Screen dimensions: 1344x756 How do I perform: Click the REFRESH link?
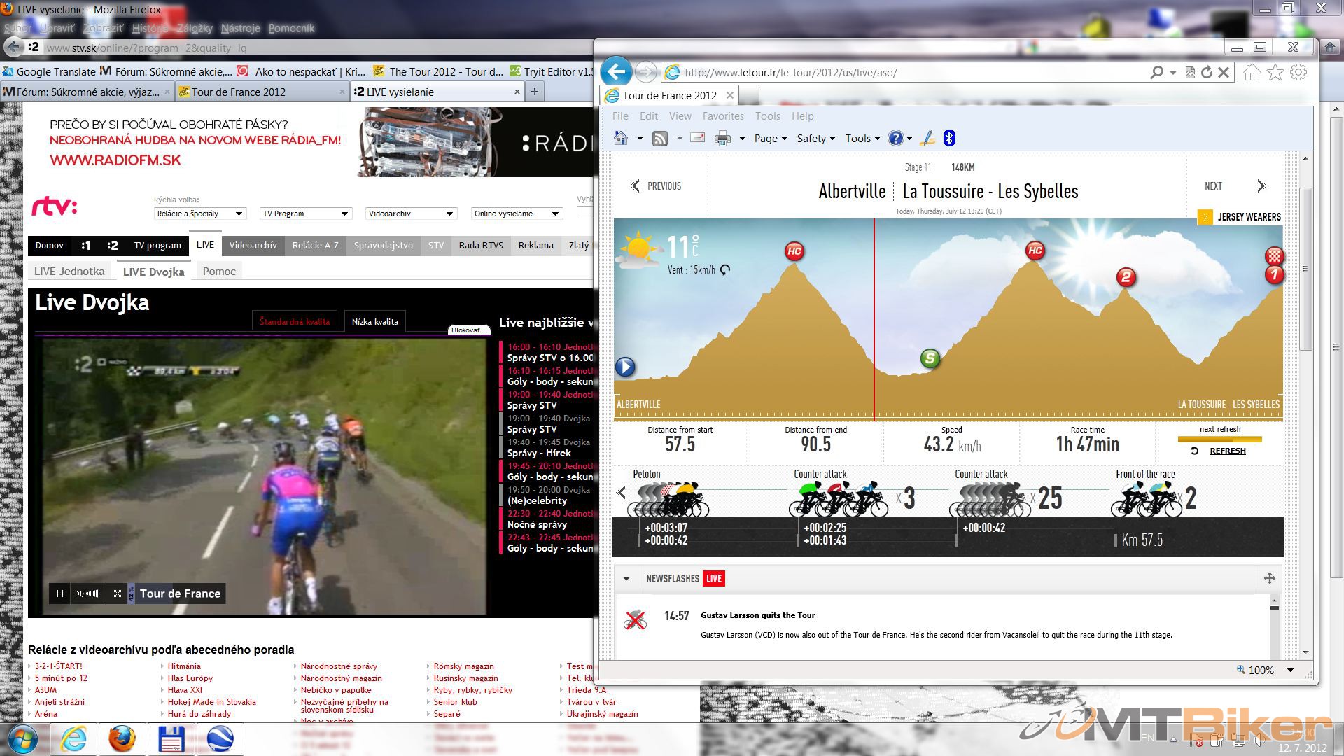point(1227,451)
